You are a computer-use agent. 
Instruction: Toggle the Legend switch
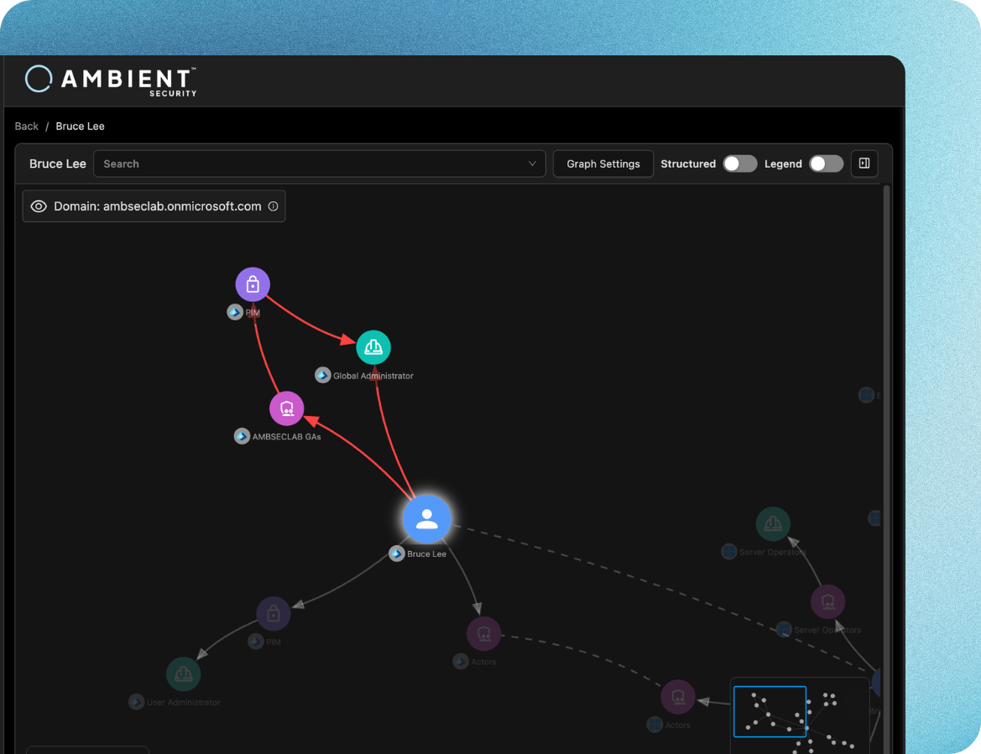click(x=826, y=164)
